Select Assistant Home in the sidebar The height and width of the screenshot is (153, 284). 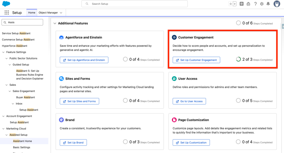(22, 141)
